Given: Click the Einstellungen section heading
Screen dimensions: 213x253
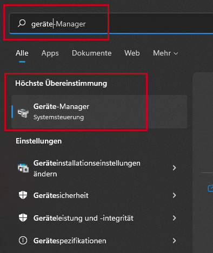Looking at the screenshot, I should point(38,141).
